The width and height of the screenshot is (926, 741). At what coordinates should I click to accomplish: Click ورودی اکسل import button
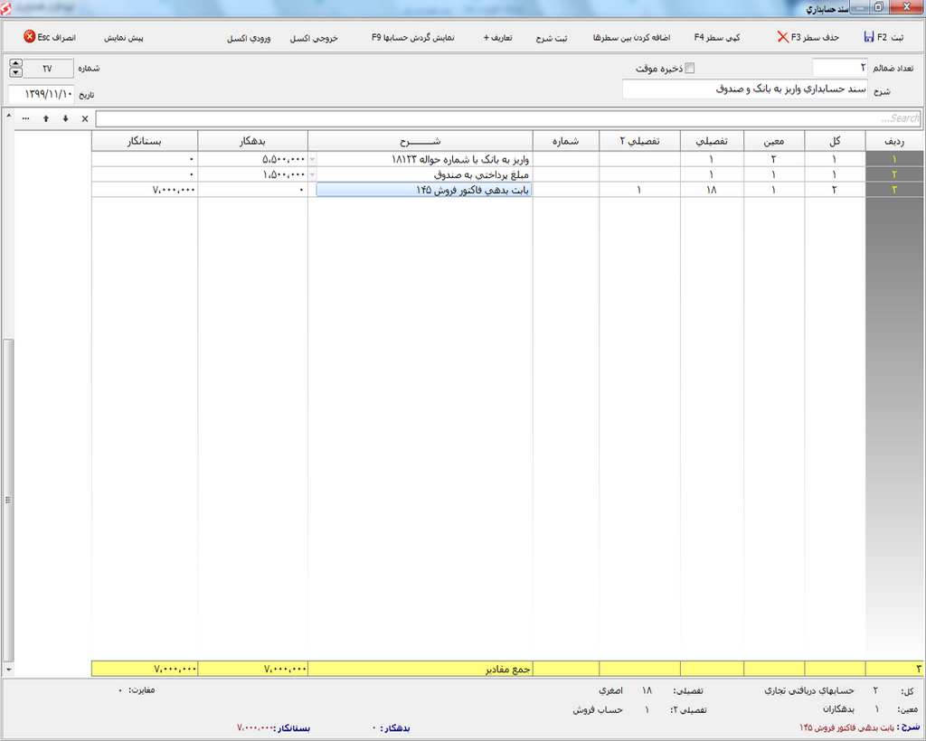click(x=249, y=38)
